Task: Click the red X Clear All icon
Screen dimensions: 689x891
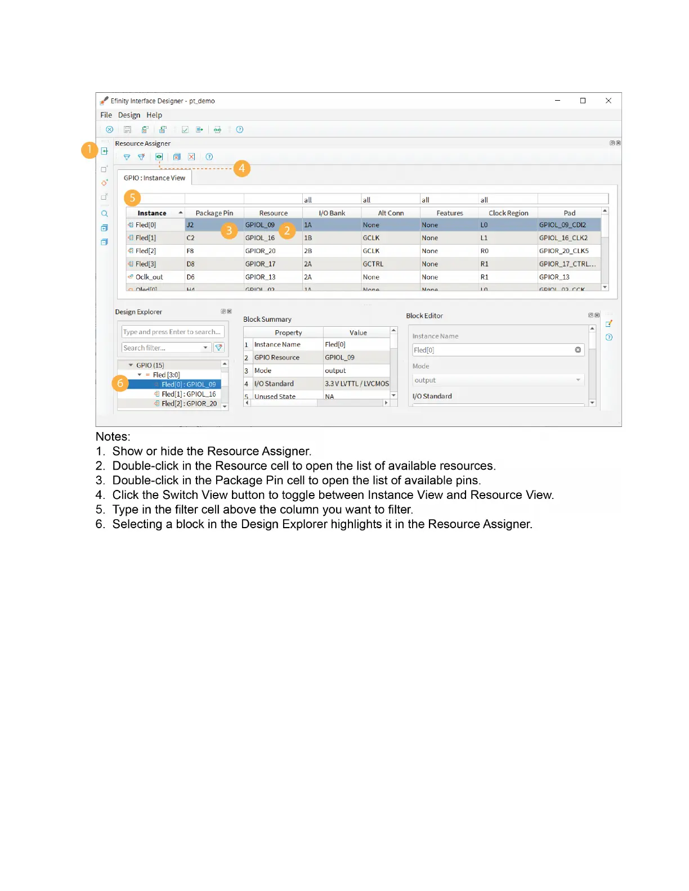Action: click(191, 157)
